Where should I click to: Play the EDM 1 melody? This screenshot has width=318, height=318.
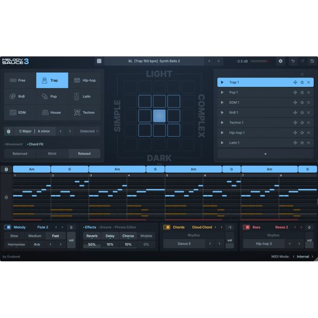[x=222, y=102]
